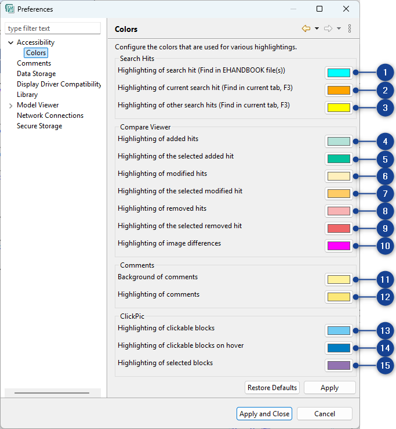The image size is (396, 429).
Task: Click the Apply and Close button
Action: [x=264, y=414]
